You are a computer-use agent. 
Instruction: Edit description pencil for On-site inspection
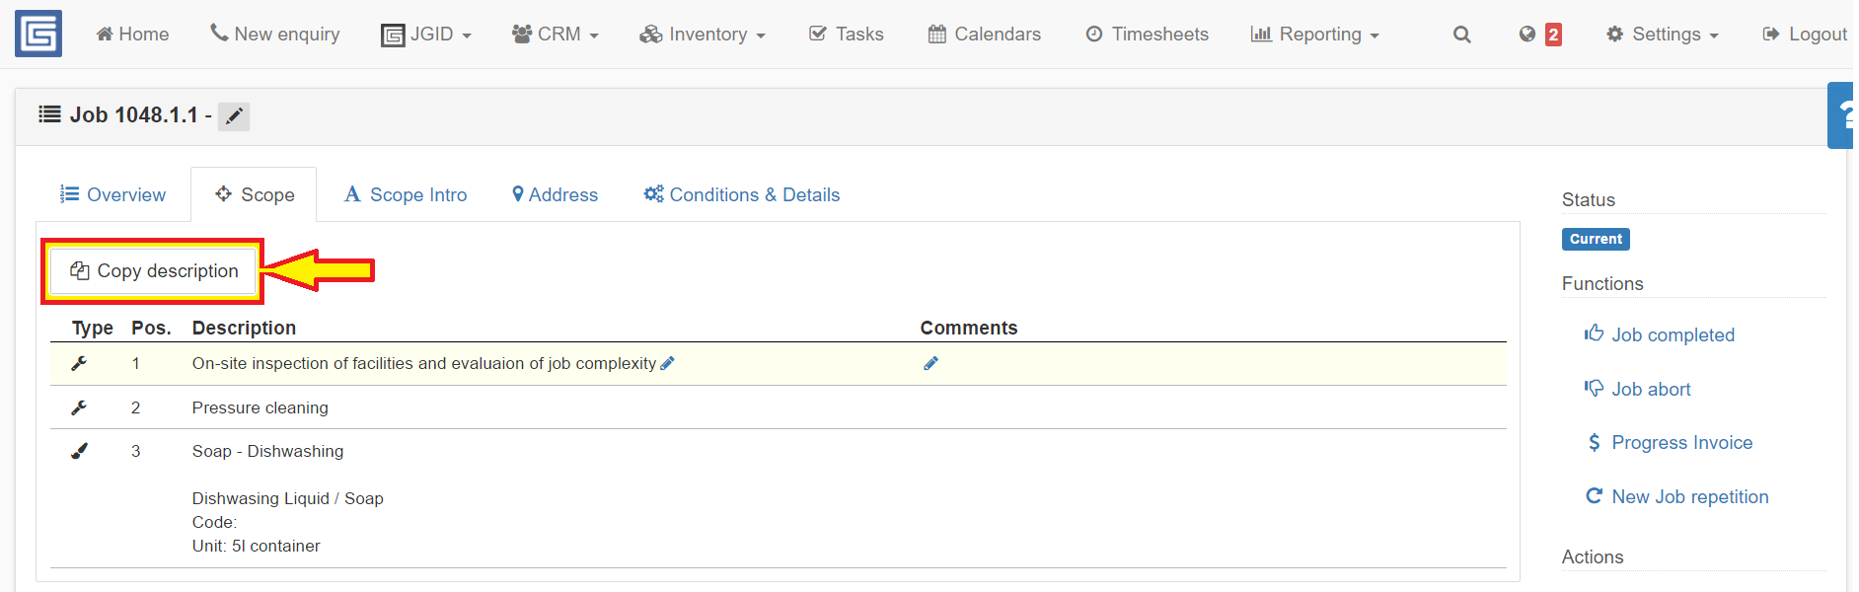coord(667,363)
